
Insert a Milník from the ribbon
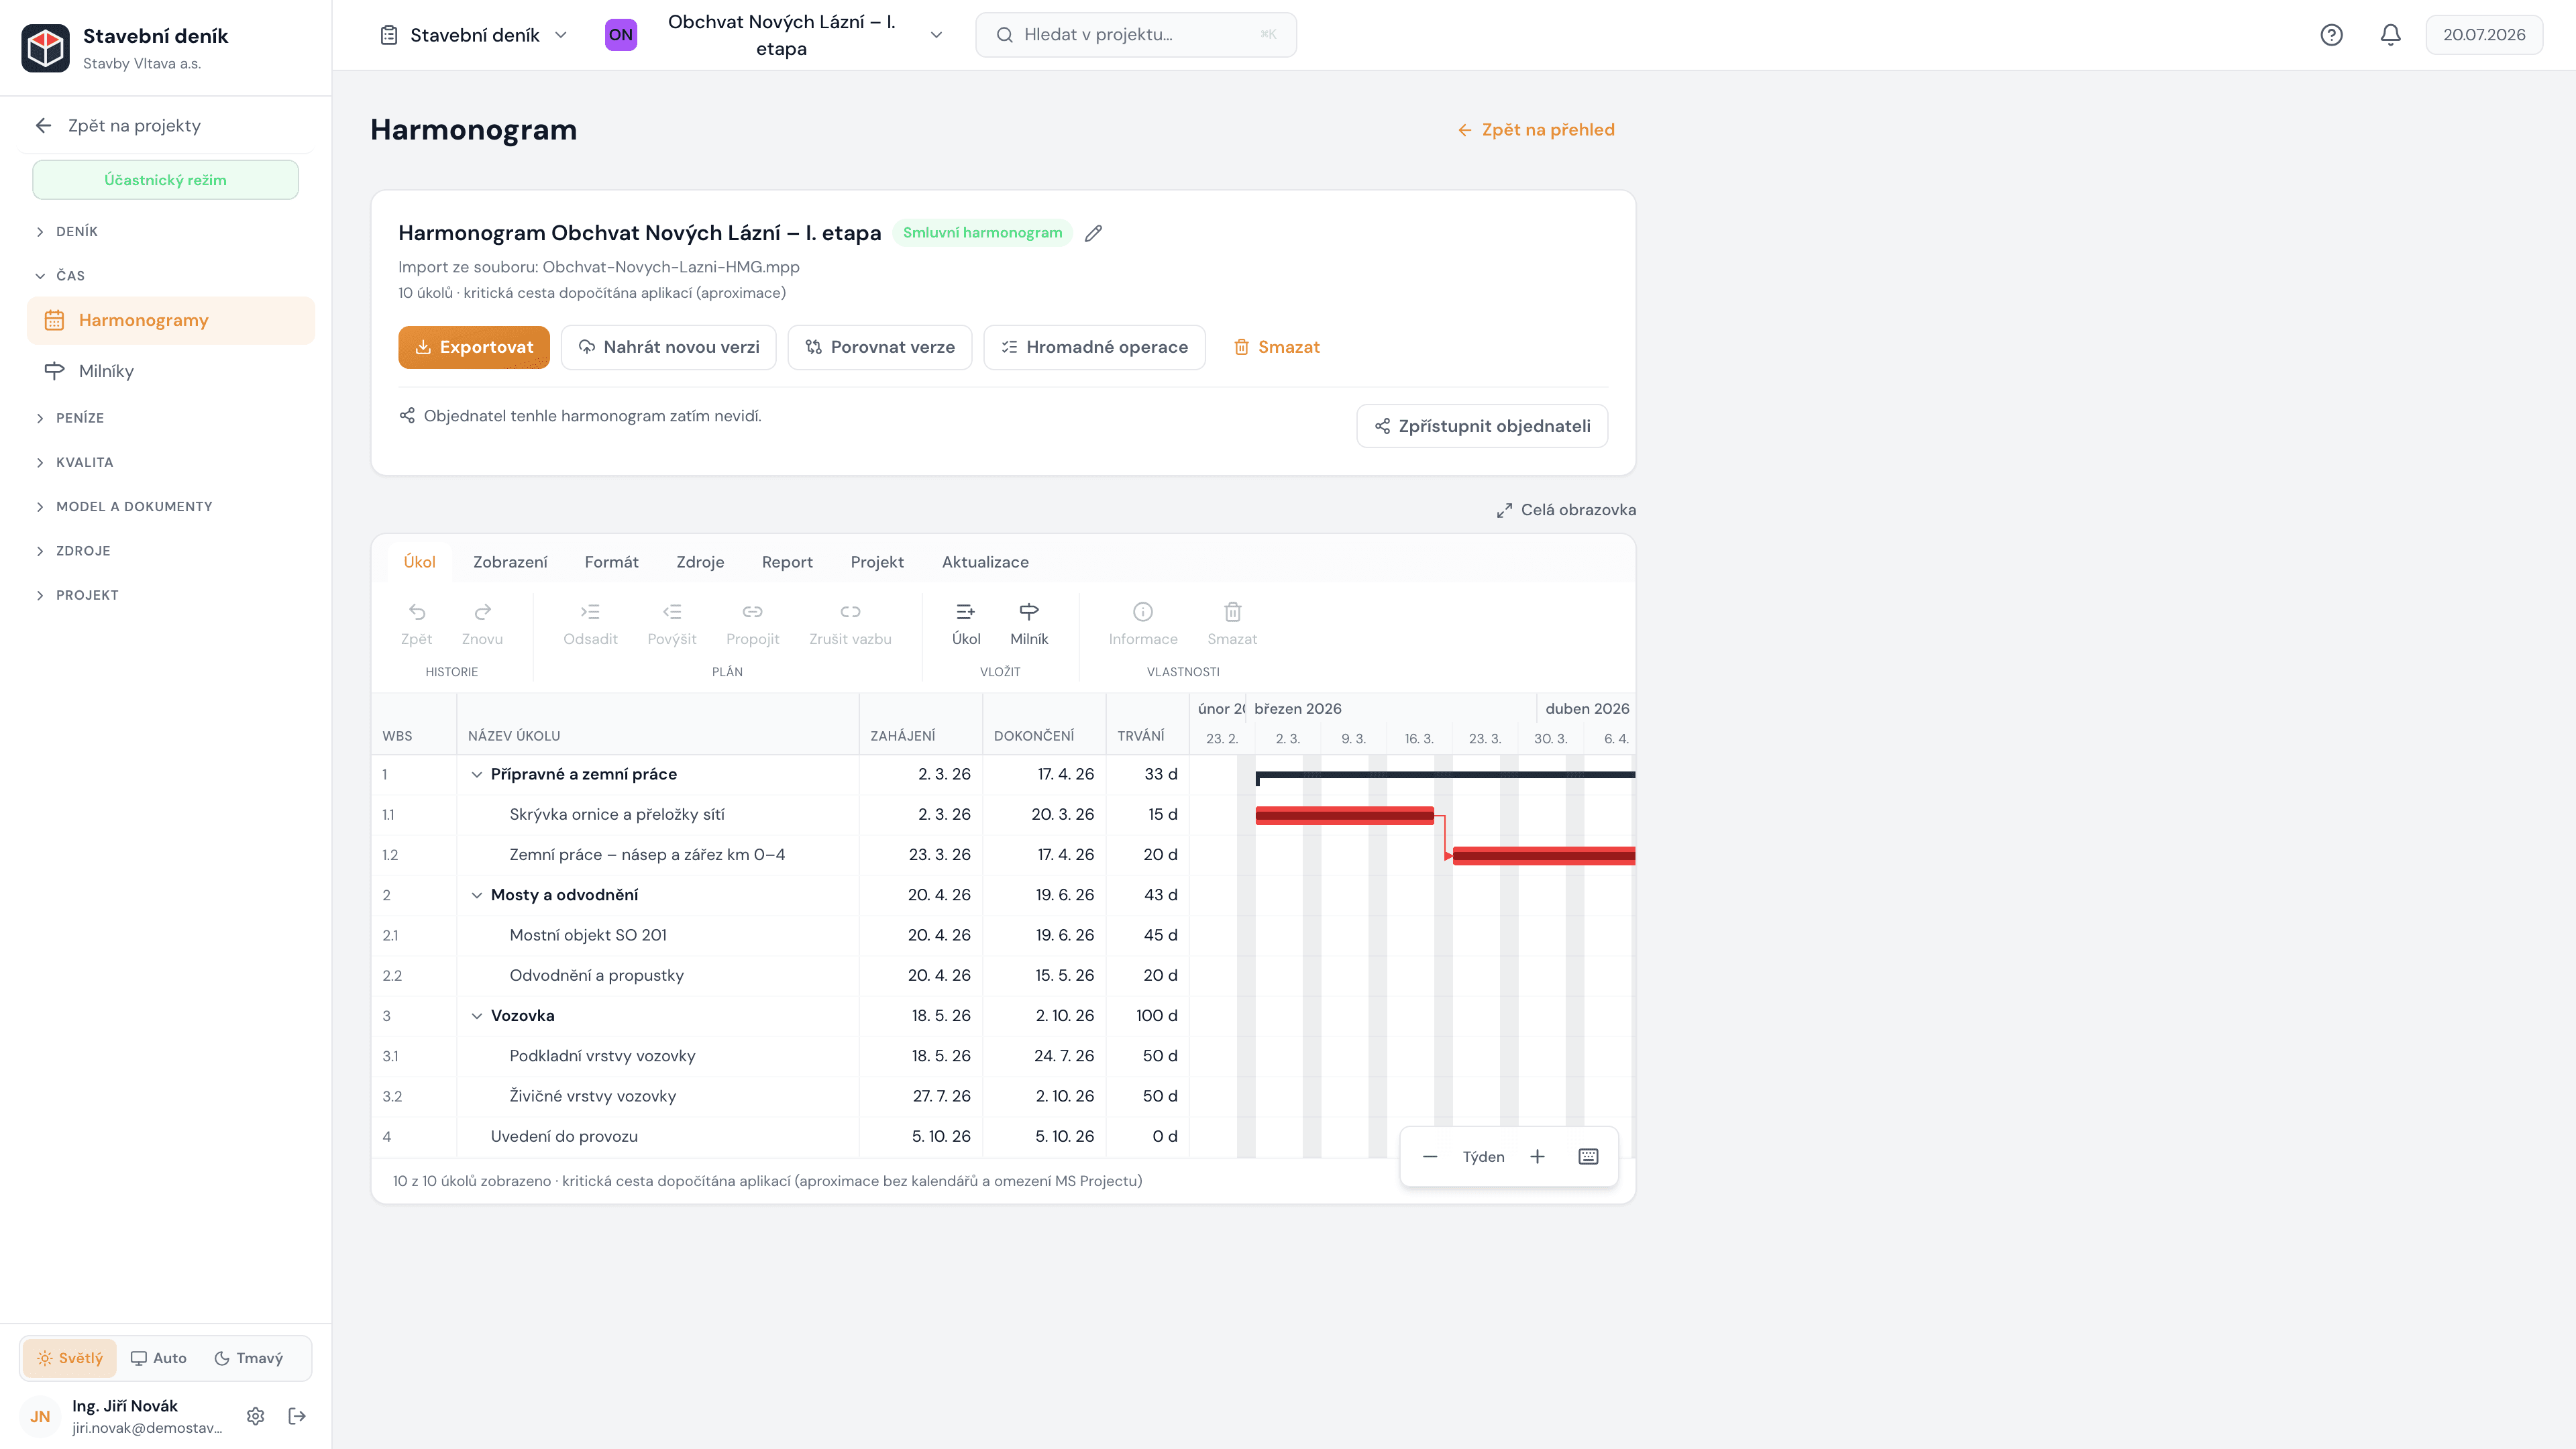pos(1029,624)
